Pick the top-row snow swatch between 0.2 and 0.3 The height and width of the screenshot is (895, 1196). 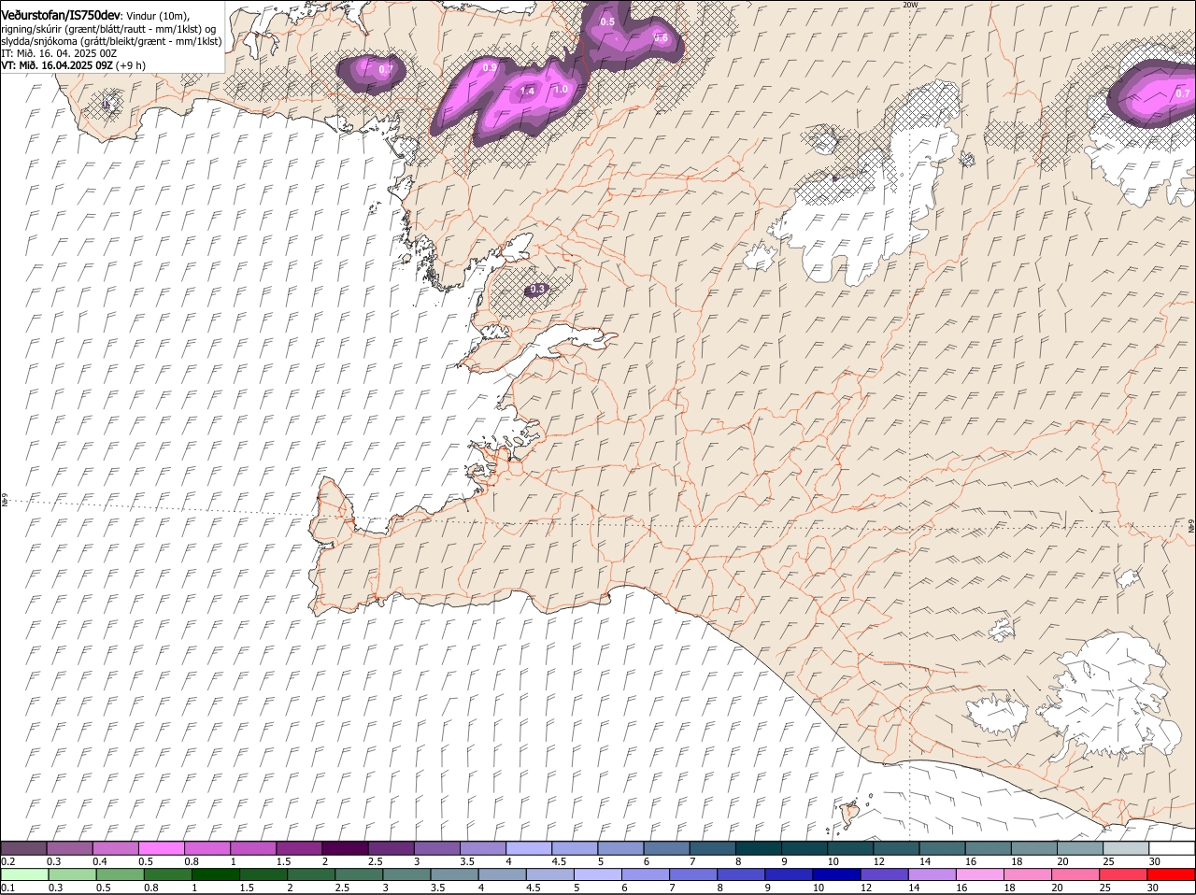24,848
